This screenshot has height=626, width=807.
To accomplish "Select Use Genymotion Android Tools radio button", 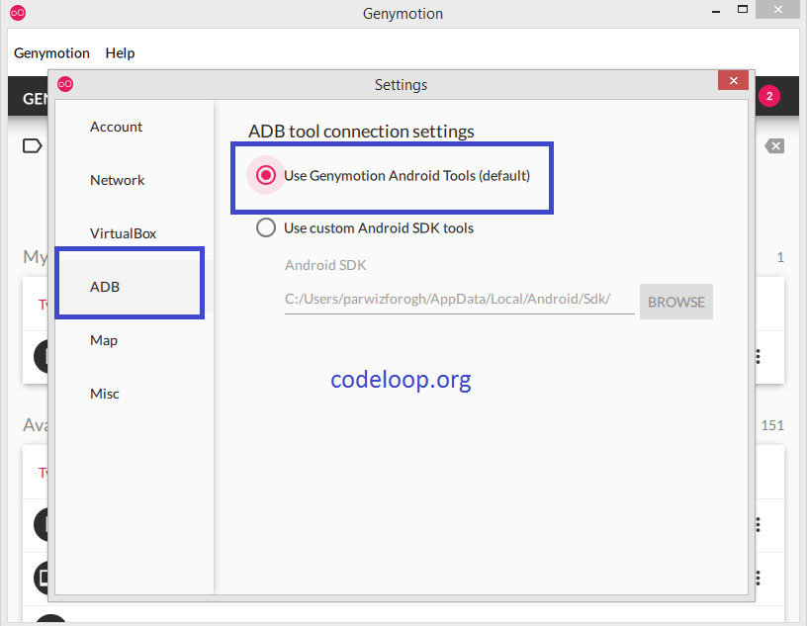I will 266,176.
